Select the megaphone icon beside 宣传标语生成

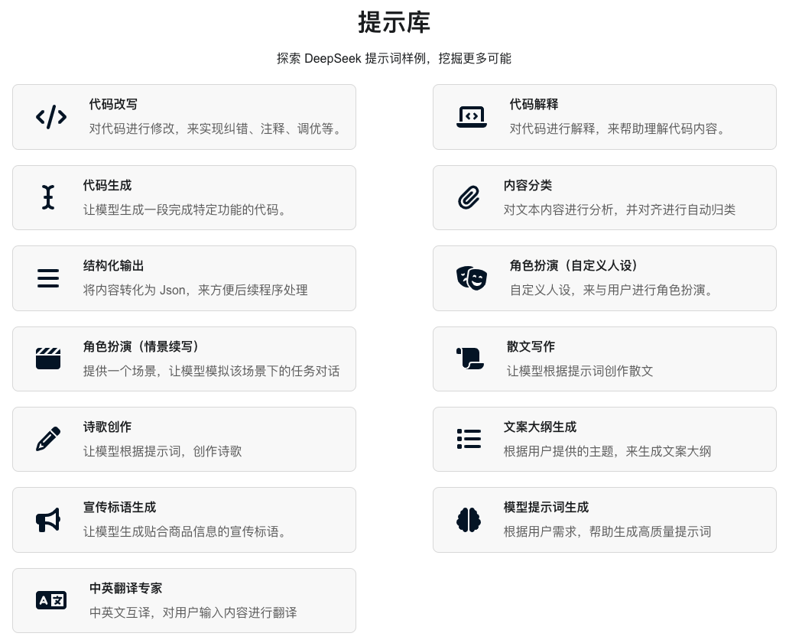48,520
